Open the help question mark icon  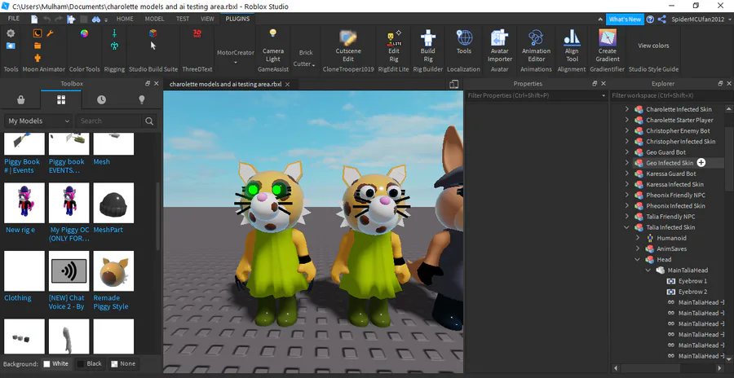pyautogui.click(x=650, y=20)
